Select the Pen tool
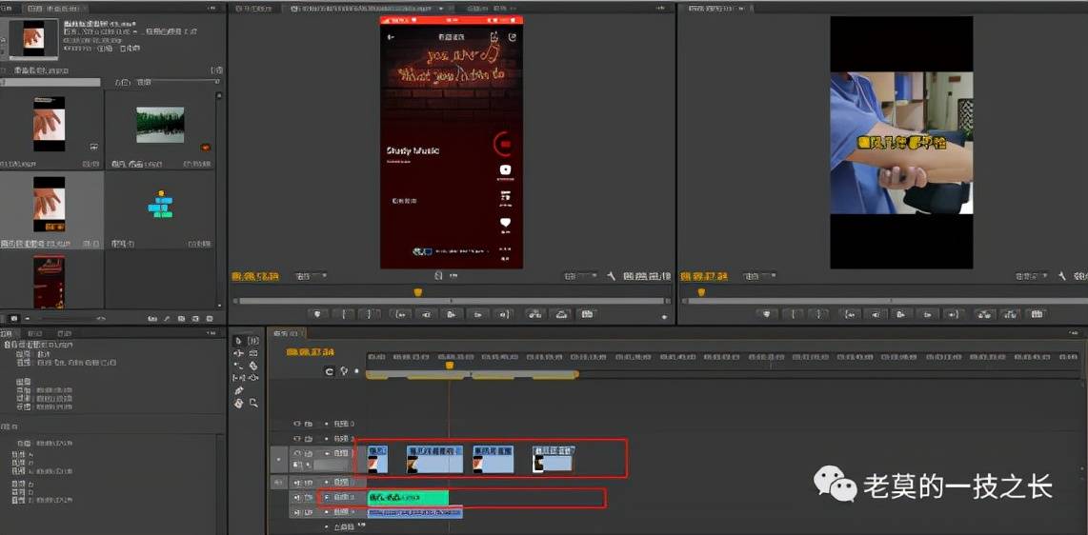Screen dimensions: 1088x535 [x=238, y=390]
